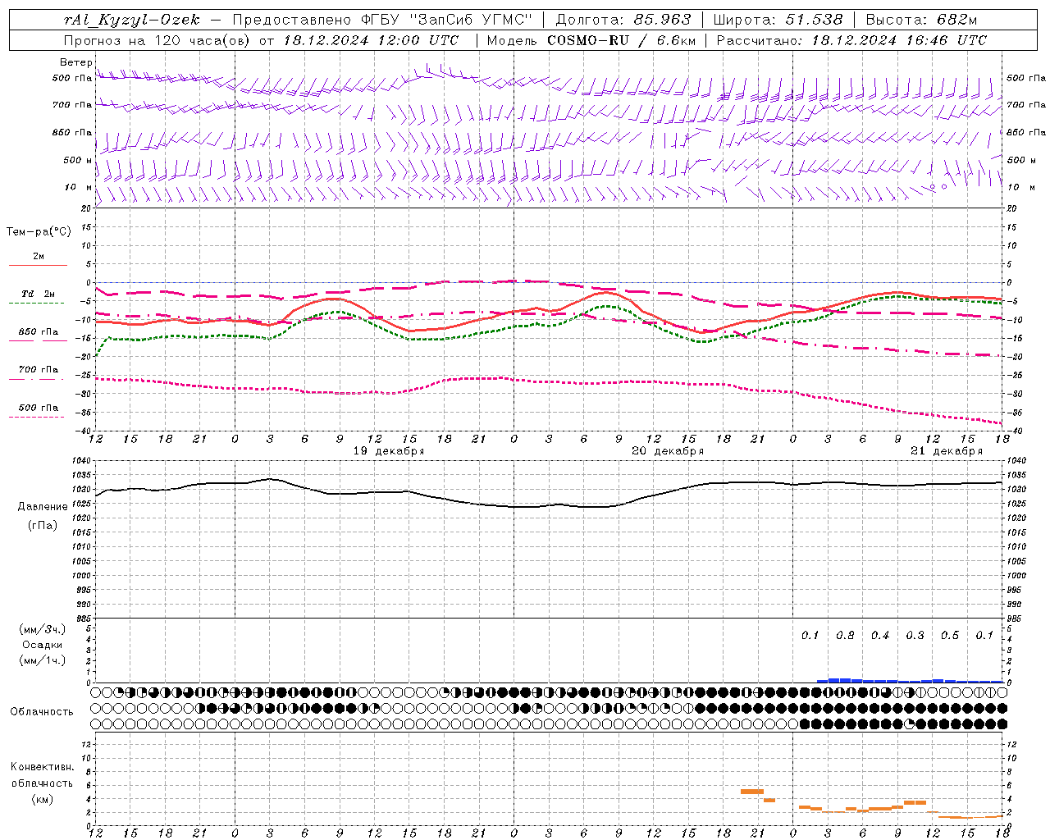This screenshot has width=1050, height=840.
Task: Click the Осадки precipitation label
Action: click(x=42, y=645)
